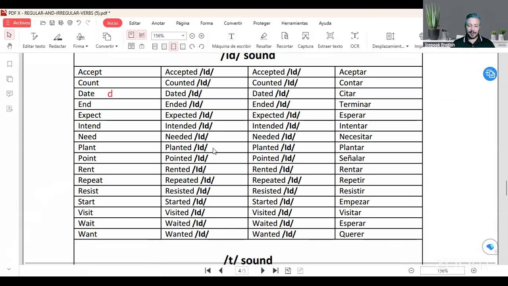
Task: Click the zoom in plus icon in ribbon
Action: [202, 36]
